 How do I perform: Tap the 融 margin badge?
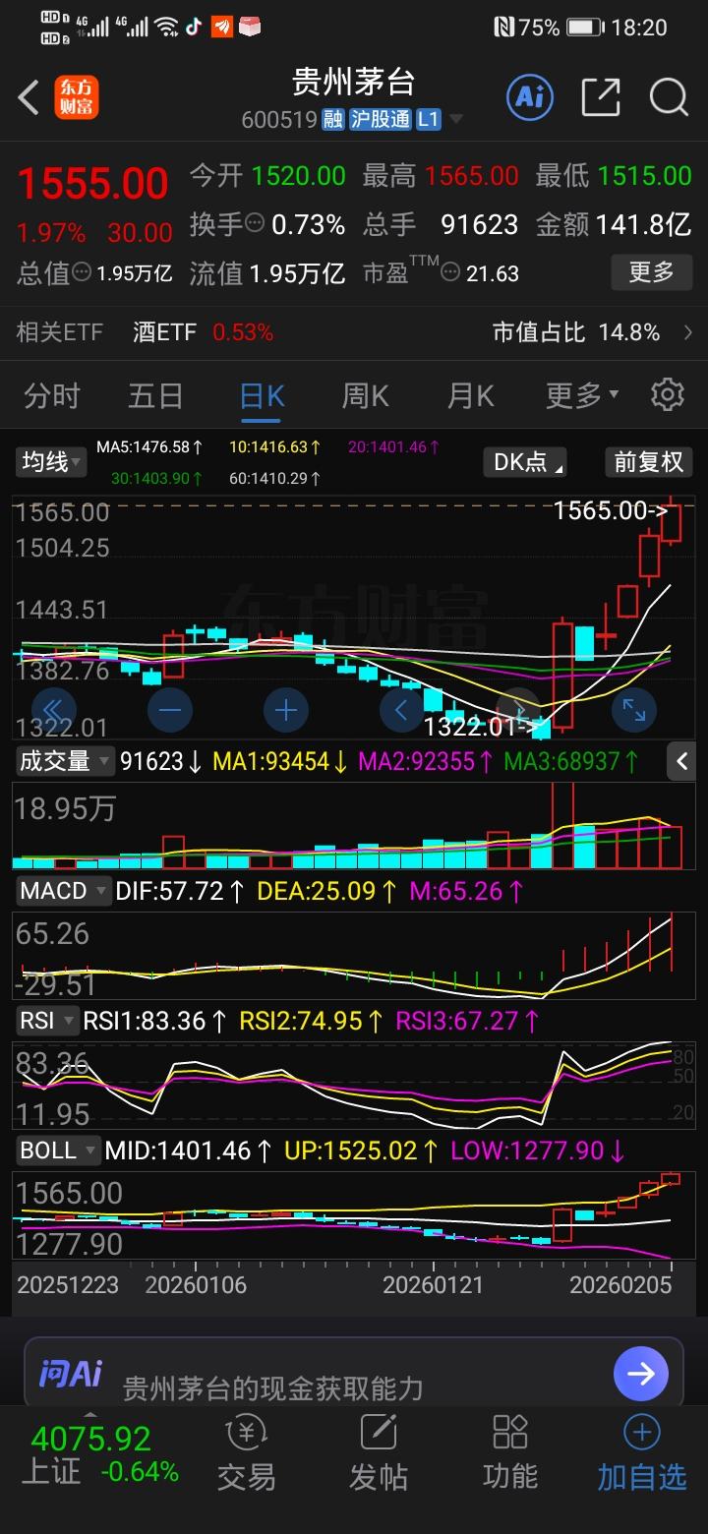333,120
